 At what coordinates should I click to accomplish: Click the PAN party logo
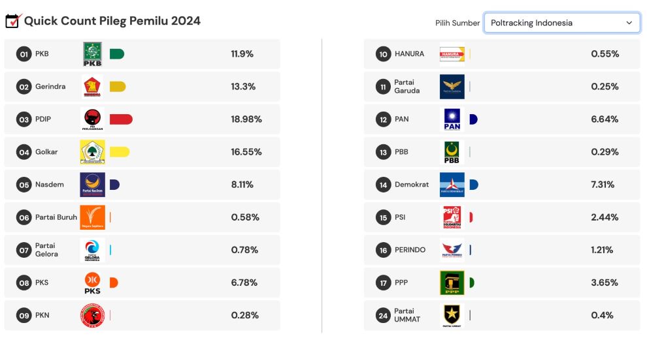pyautogui.click(x=452, y=119)
